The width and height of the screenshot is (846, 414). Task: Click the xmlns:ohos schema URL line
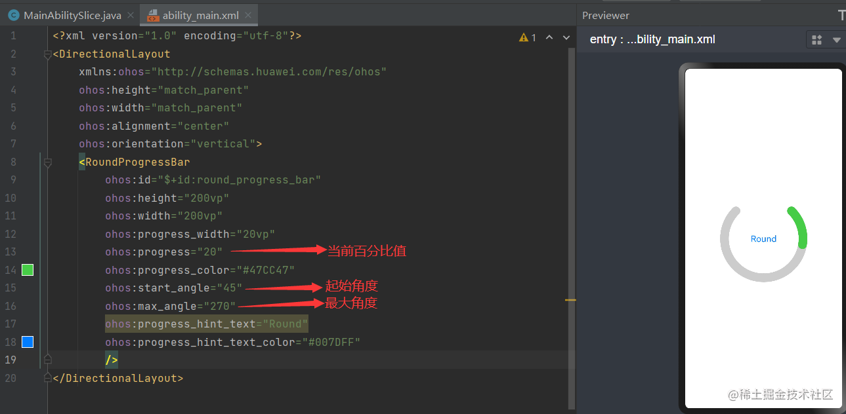tap(232, 72)
